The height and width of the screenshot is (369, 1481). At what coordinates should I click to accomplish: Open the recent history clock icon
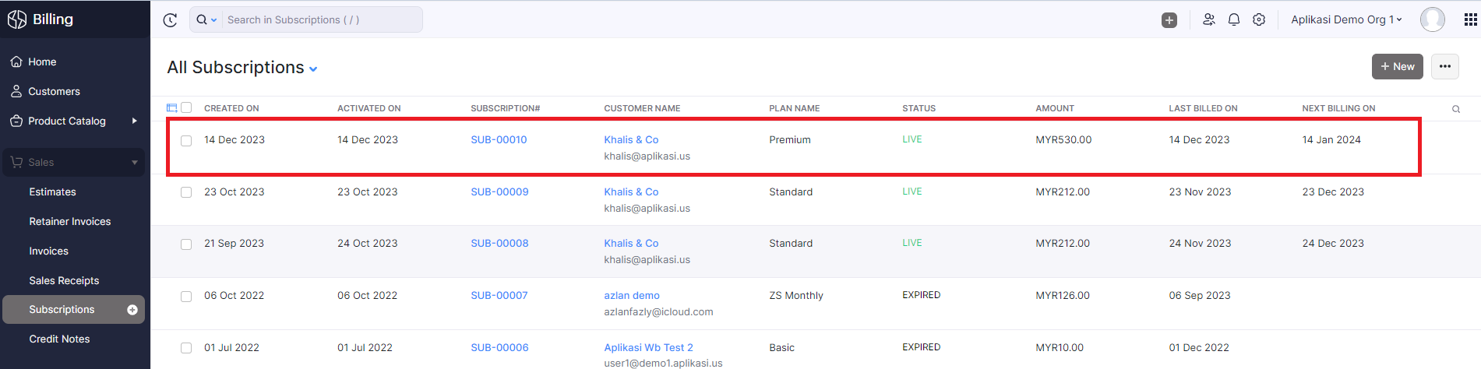click(x=170, y=20)
